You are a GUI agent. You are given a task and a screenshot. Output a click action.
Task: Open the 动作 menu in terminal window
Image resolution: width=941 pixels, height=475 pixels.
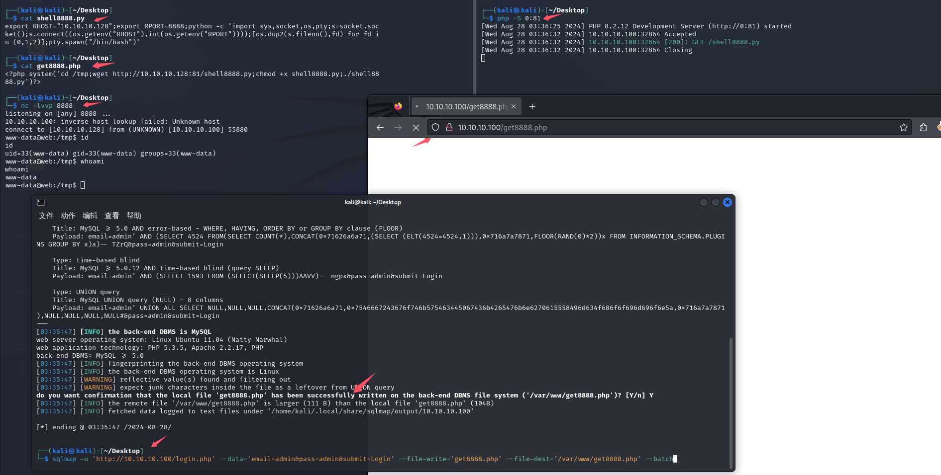pyautogui.click(x=68, y=216)
